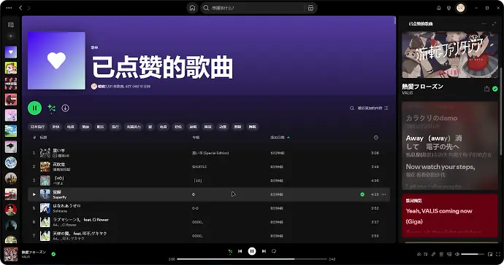Open the red card Yeah, VALIS coming now
Viewport: 504px width, 265px height.
point(450,215)
